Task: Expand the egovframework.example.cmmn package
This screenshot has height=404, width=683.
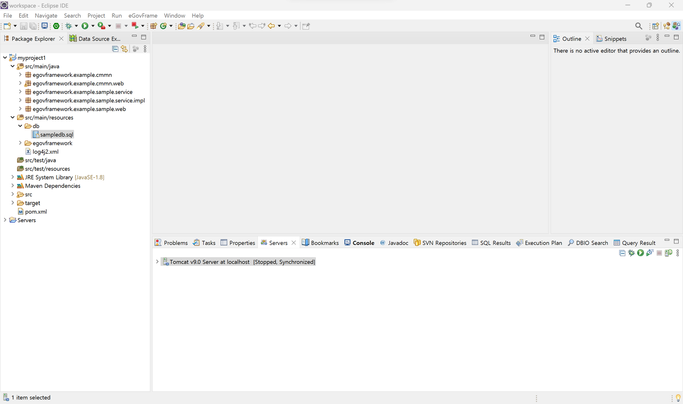Action: pyautogui.click(x=20, y=75)
